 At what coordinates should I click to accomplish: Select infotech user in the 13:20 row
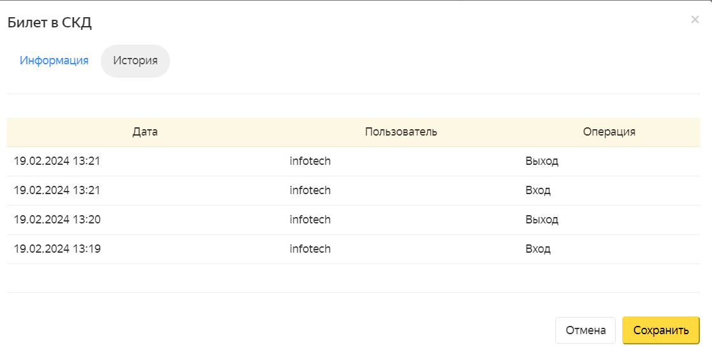click(x=310, y=220)
